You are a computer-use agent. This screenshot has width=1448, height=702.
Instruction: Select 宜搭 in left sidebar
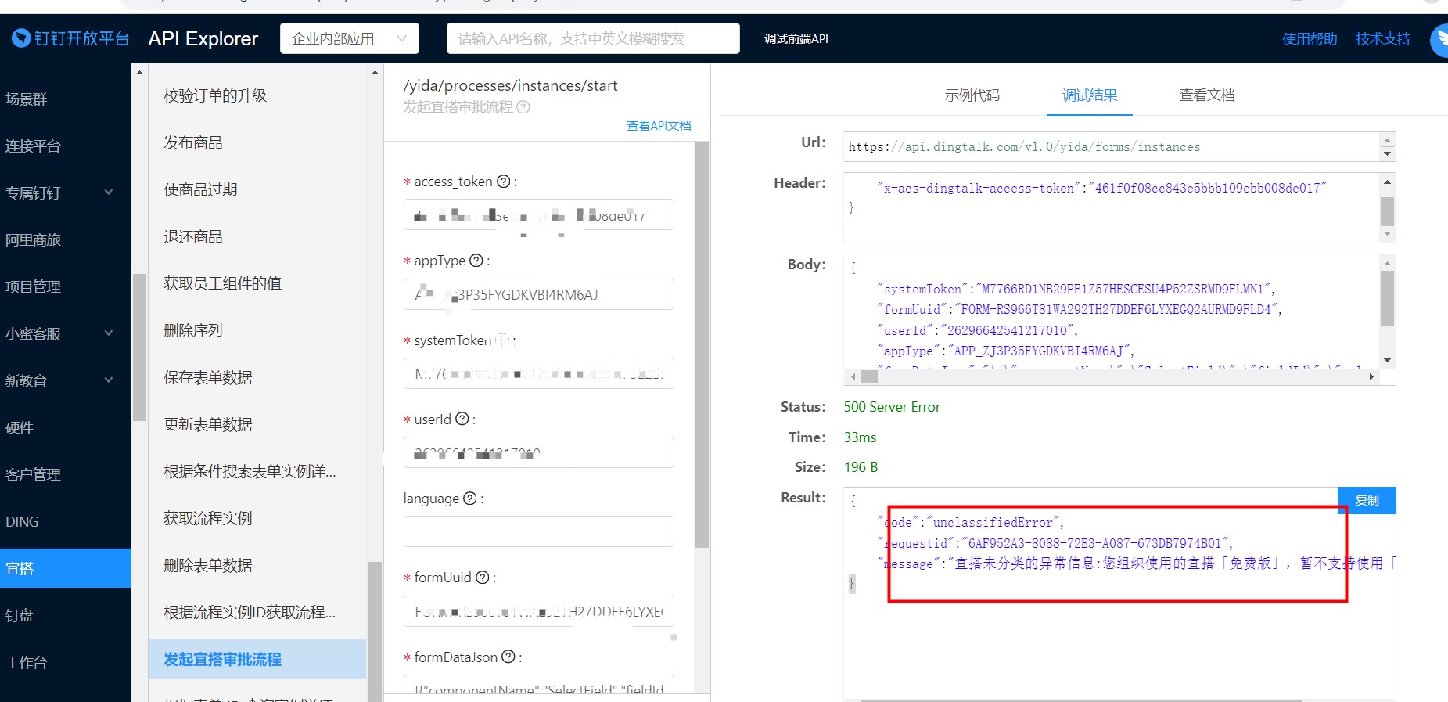click(x=66, y=568)
